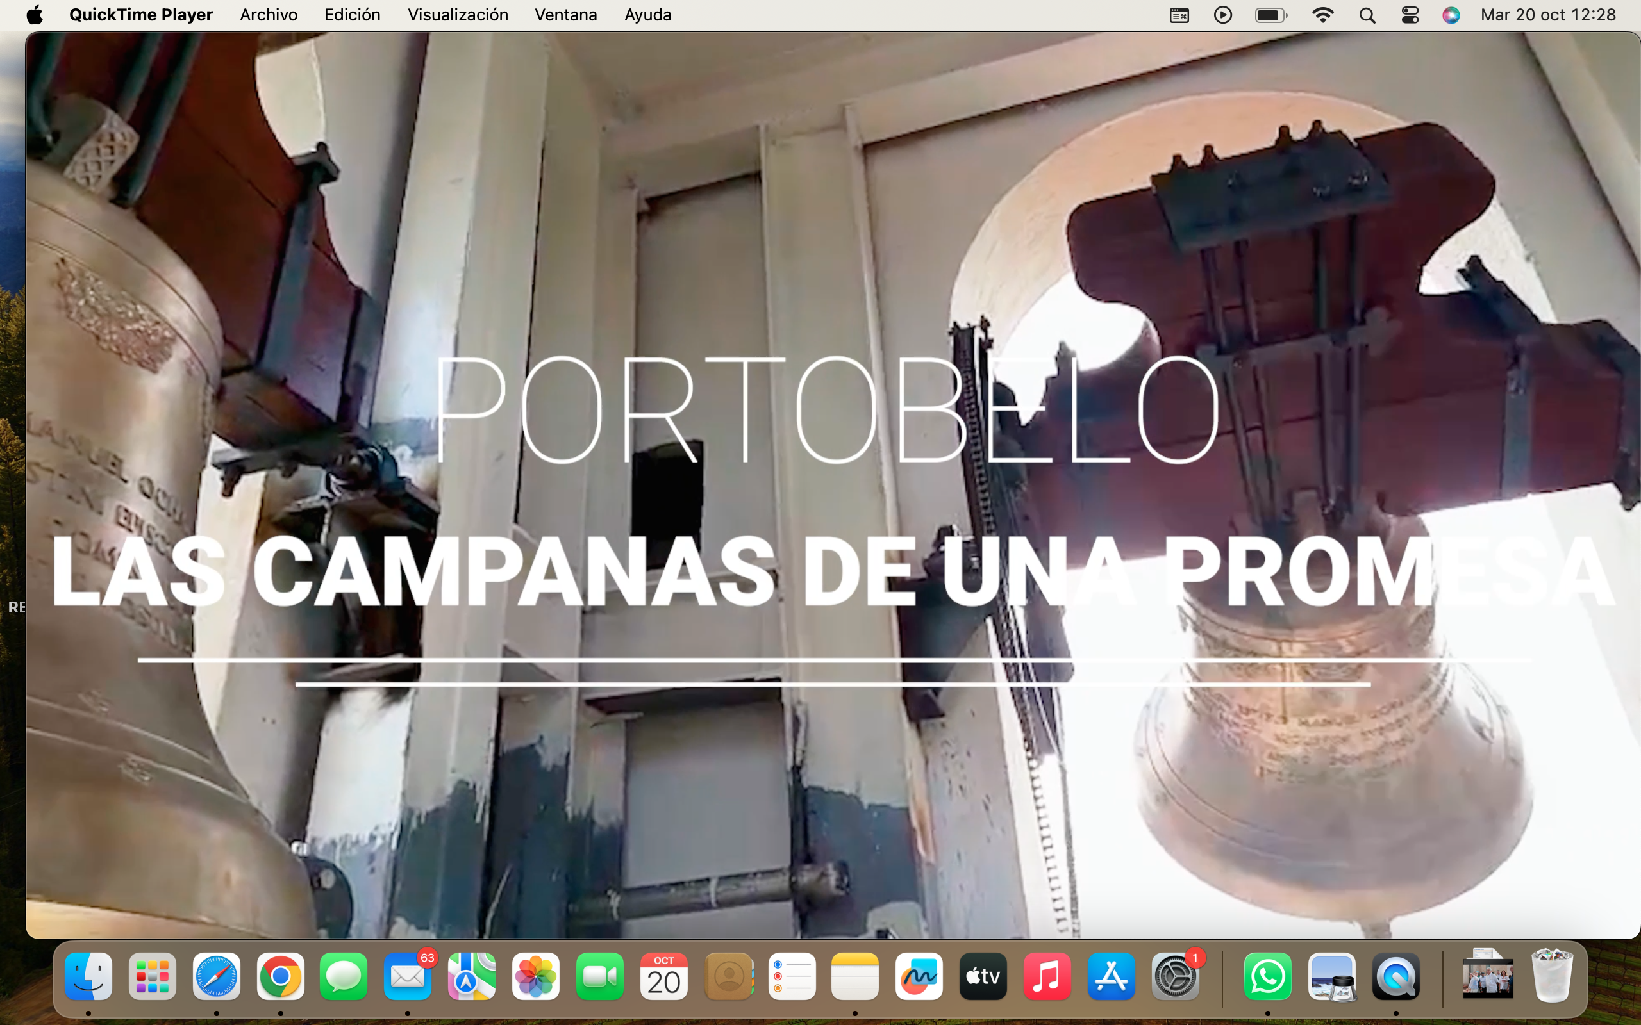Open Apple TV from the Dock
Image resolution: width=1641 pixels, height=1025 pixels.
pyautogui.click(x=983, y=976)
